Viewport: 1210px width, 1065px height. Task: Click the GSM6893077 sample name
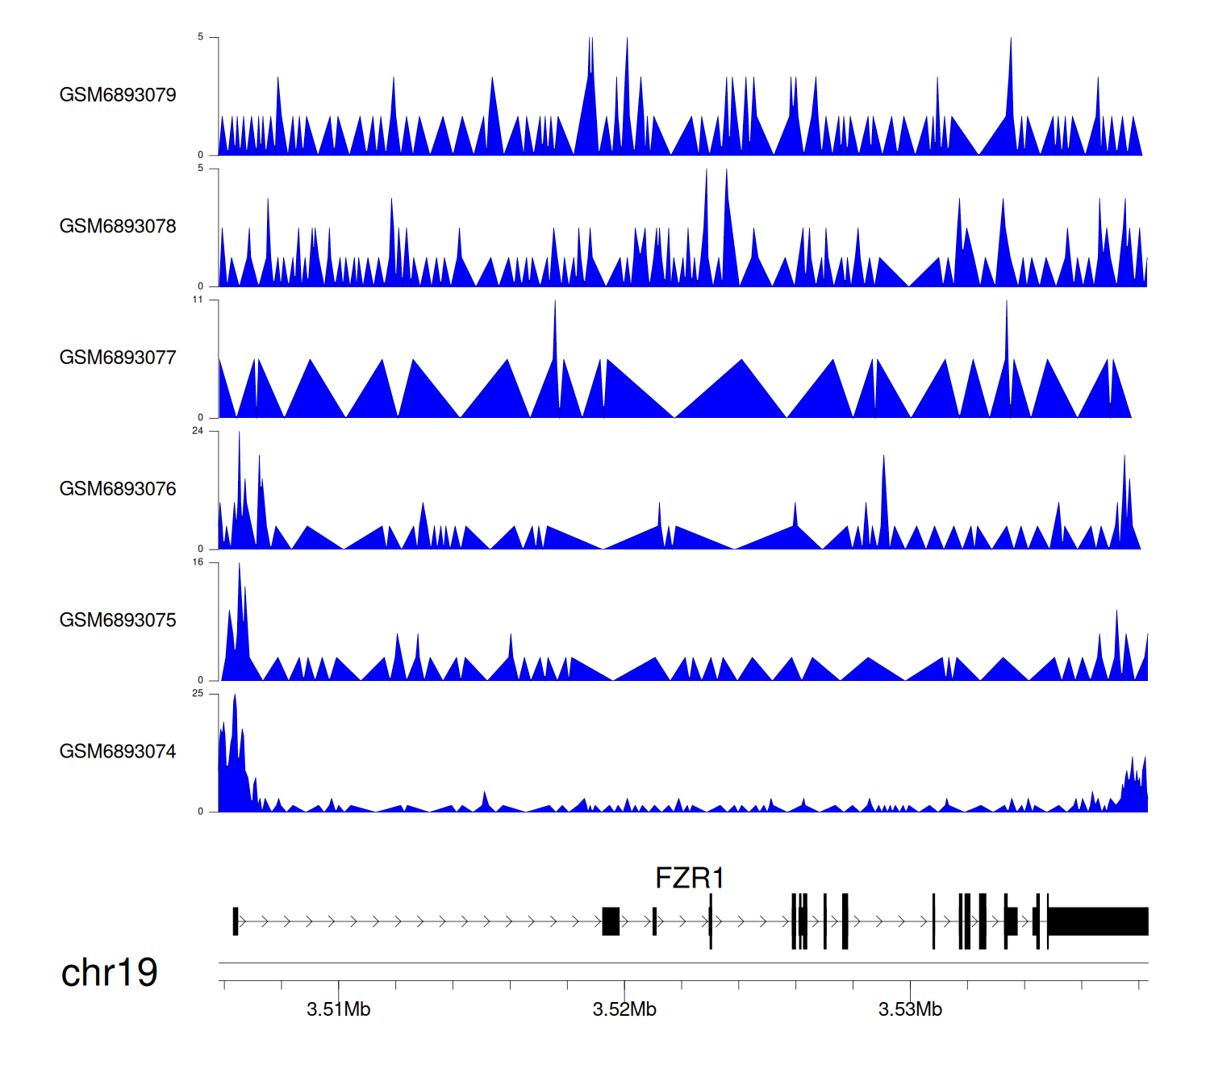[118, 358]
